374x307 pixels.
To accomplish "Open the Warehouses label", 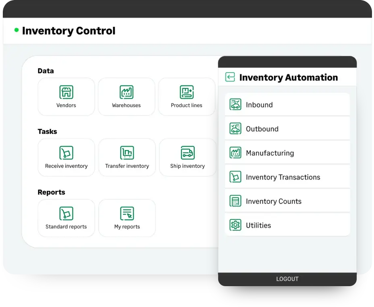I will [x=127, y=106].
